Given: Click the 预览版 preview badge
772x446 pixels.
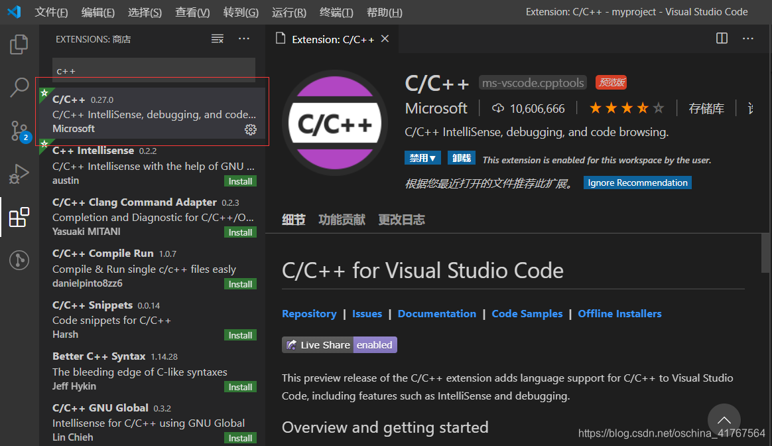Looking at the screenshot, I should pyautogui.click(x=611, y=82).
